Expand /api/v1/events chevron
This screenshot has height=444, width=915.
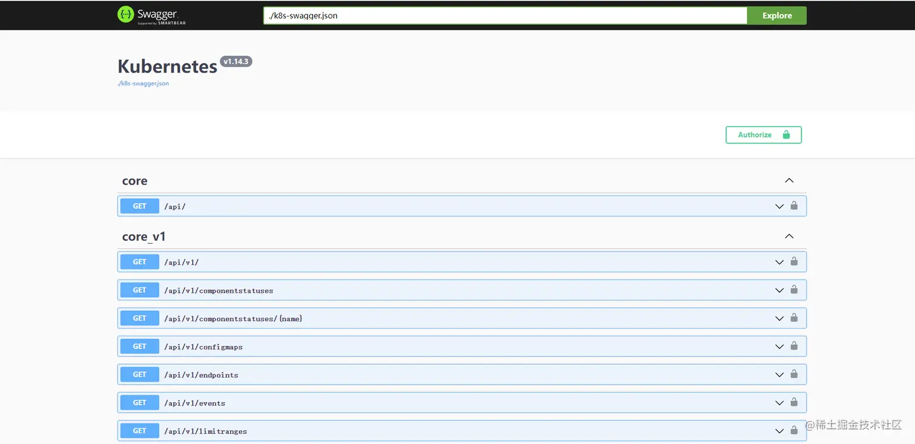pos(779,403)
